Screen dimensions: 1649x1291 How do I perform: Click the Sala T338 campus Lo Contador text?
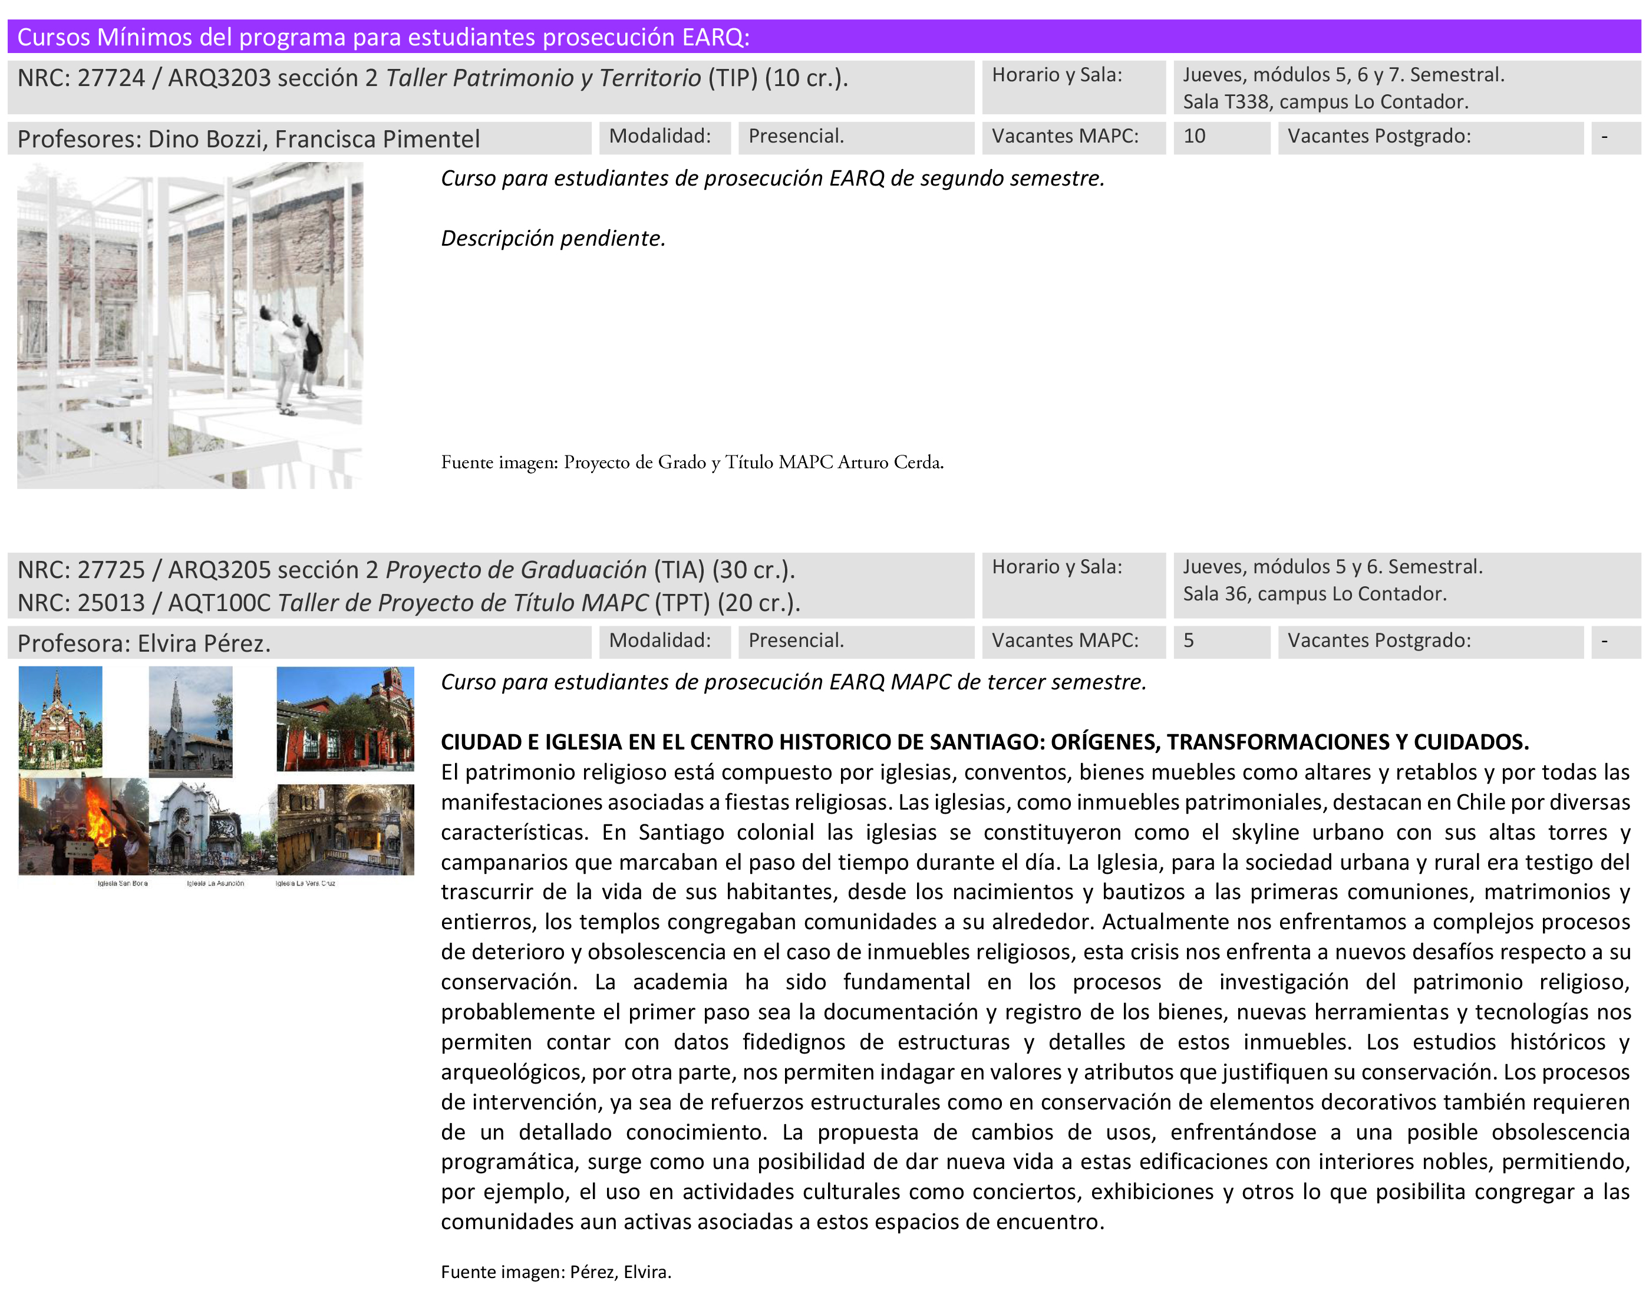(1325, 101)
